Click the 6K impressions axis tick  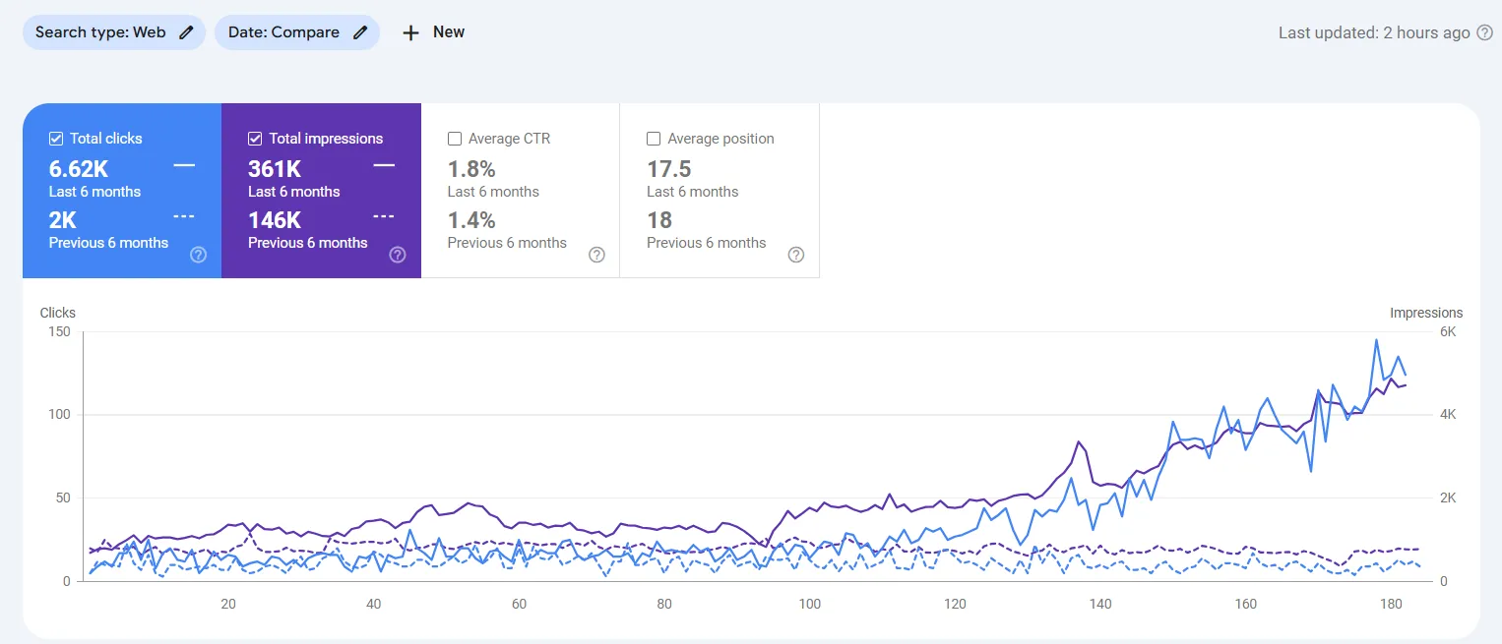[1448, 332]
